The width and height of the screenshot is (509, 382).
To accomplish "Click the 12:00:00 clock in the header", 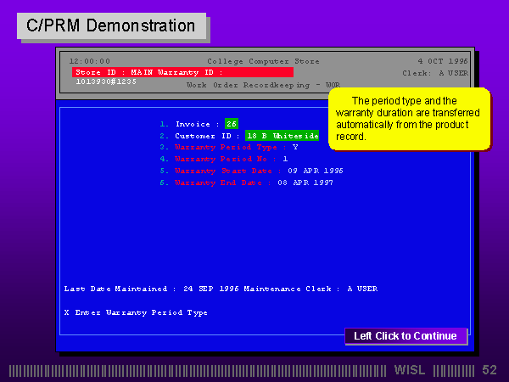I will (x=90, y=61).
